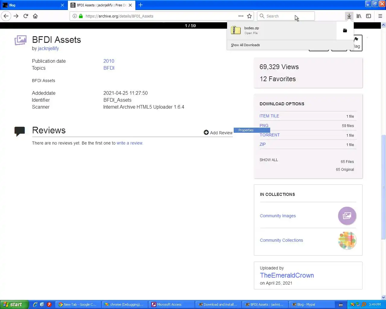Go to the browser home page
Viewport: 386px width, 309px height.
tap(35, 16)
